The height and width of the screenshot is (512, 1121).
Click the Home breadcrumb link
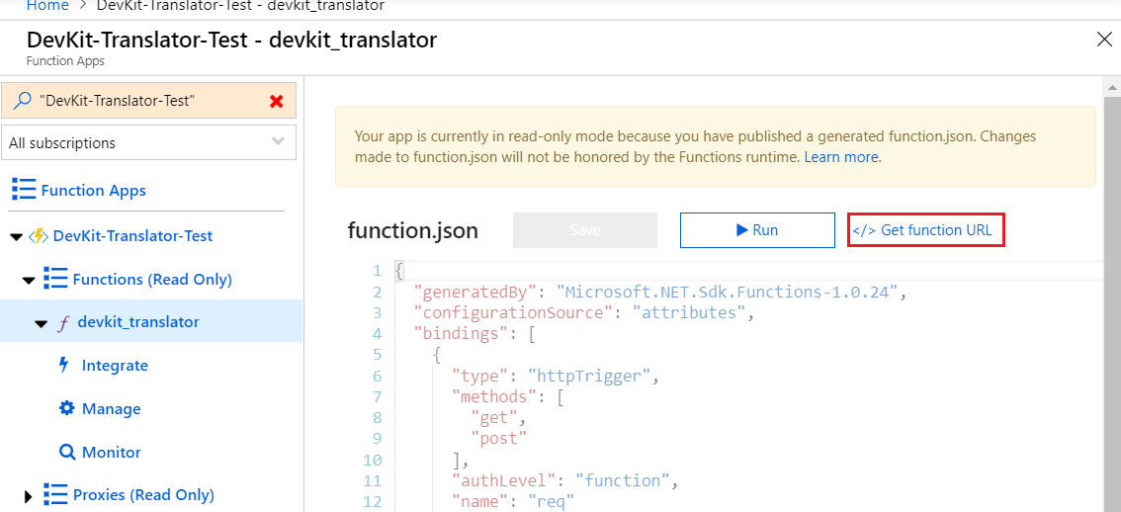point(47,6)
